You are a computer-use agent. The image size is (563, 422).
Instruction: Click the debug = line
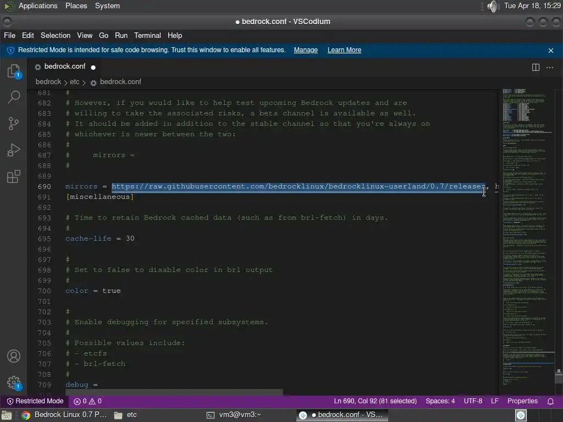81,385
